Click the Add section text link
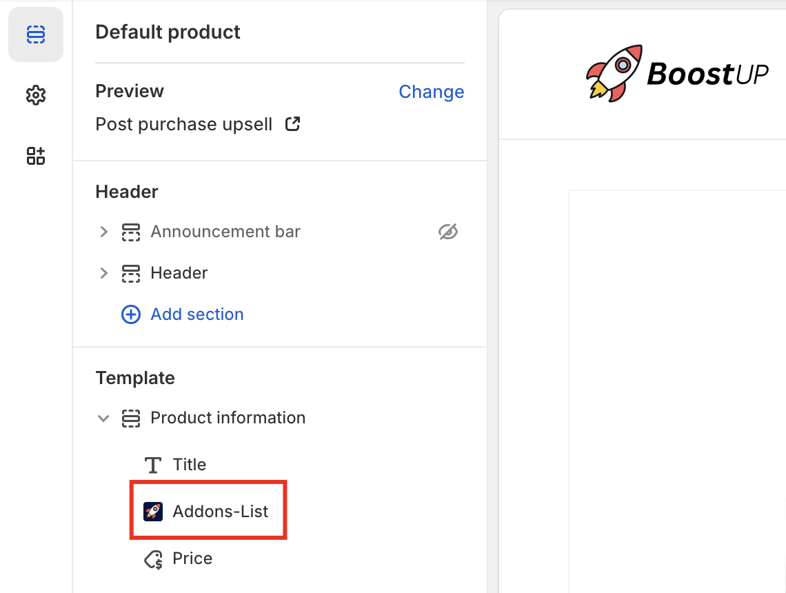The width and height of the screenshot is (786, 593). pos(197,314)
